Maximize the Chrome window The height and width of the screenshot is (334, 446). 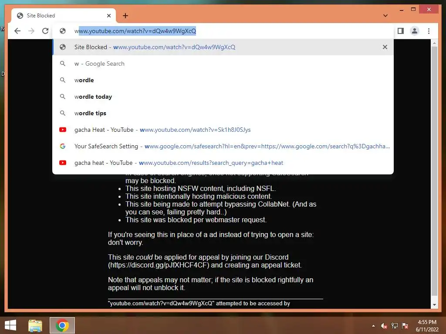point(413,10)
